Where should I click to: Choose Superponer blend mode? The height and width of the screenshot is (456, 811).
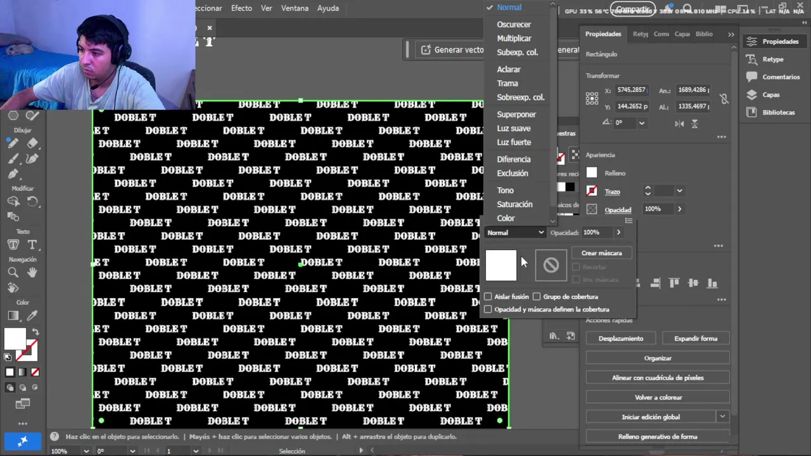(516, 115)
